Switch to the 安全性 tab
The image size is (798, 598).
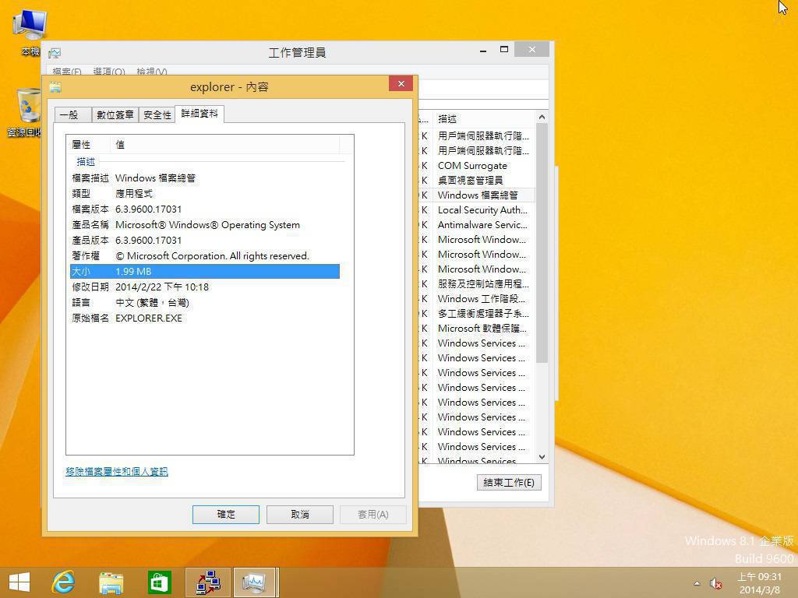[x=157, y=115]
